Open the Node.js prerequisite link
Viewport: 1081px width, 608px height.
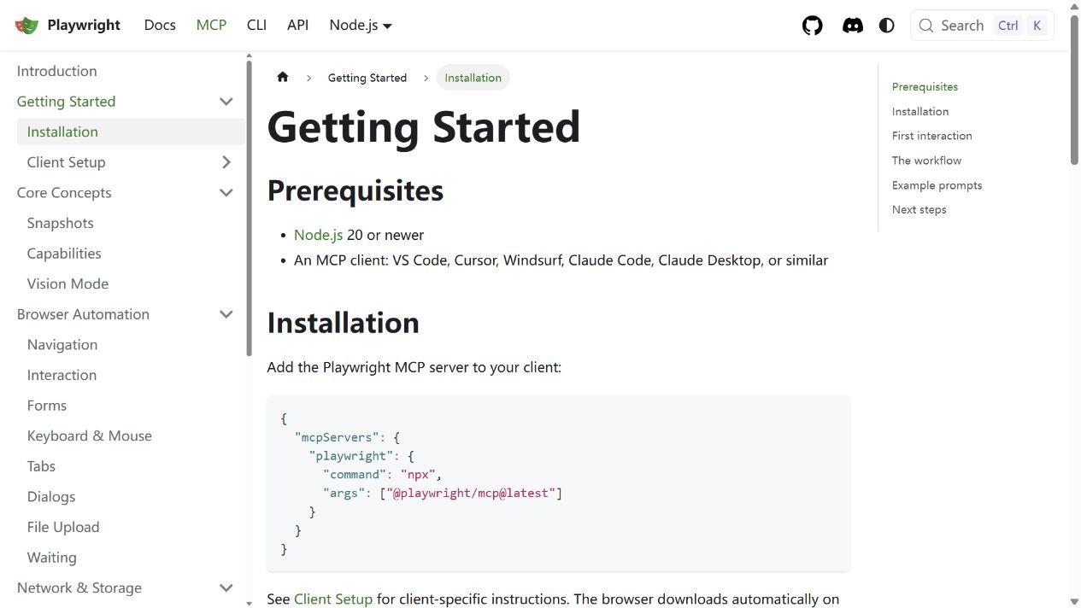(x=318, y=235)
